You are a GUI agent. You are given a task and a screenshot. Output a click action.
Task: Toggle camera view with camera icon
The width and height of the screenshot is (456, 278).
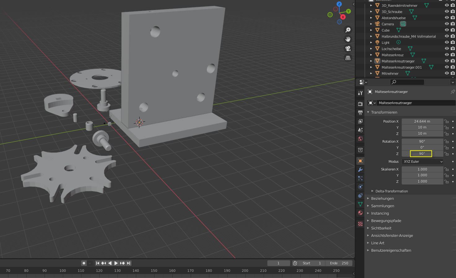pos(348,48)
